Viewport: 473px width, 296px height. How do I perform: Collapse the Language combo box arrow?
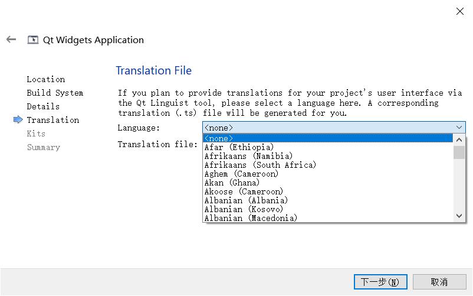click(459, 127)
